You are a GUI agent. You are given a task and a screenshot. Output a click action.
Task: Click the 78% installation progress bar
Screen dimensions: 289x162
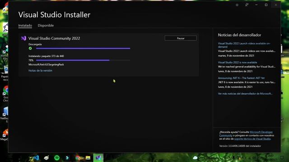click(83, 60)
